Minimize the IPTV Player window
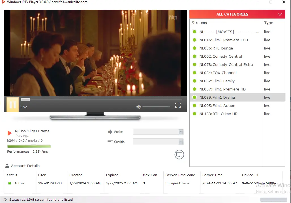291x203 pixels. click(258, 2)
